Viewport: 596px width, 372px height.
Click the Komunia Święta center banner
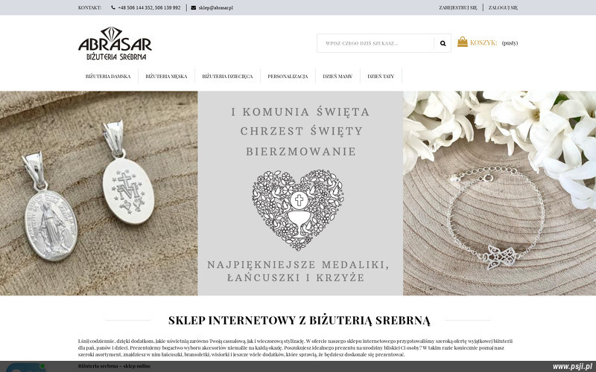[300, 193]
